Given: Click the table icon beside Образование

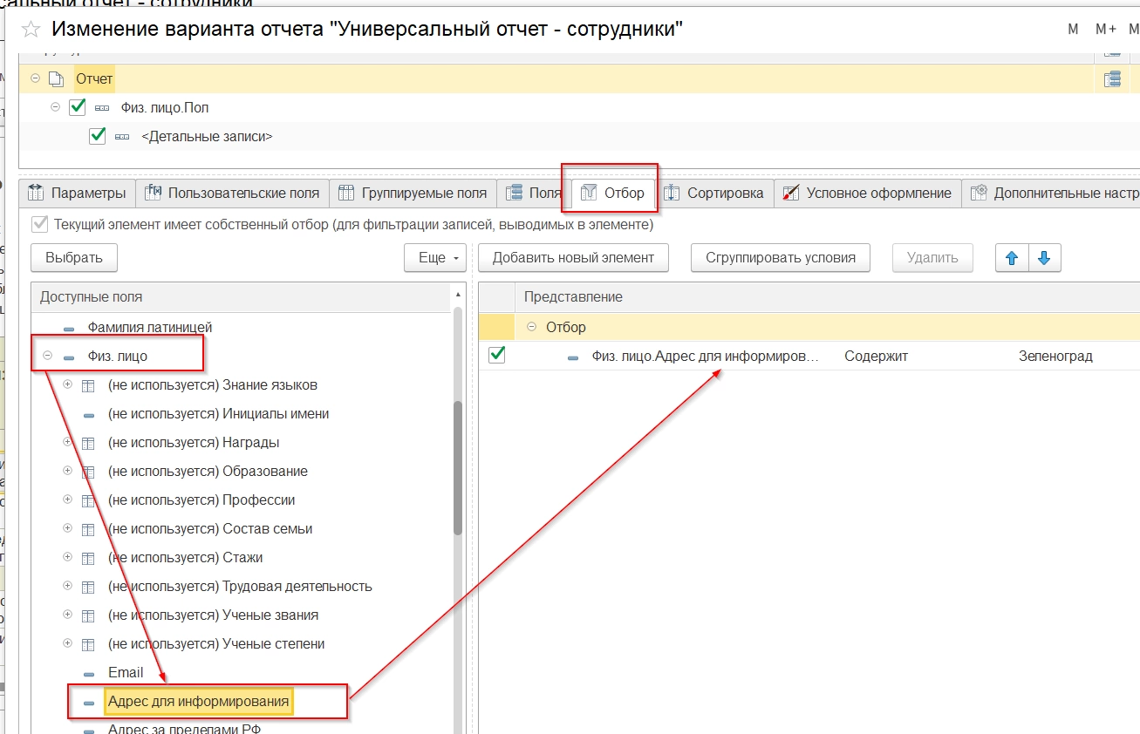Looking at the screenshot, I should (x=88, y=472).
